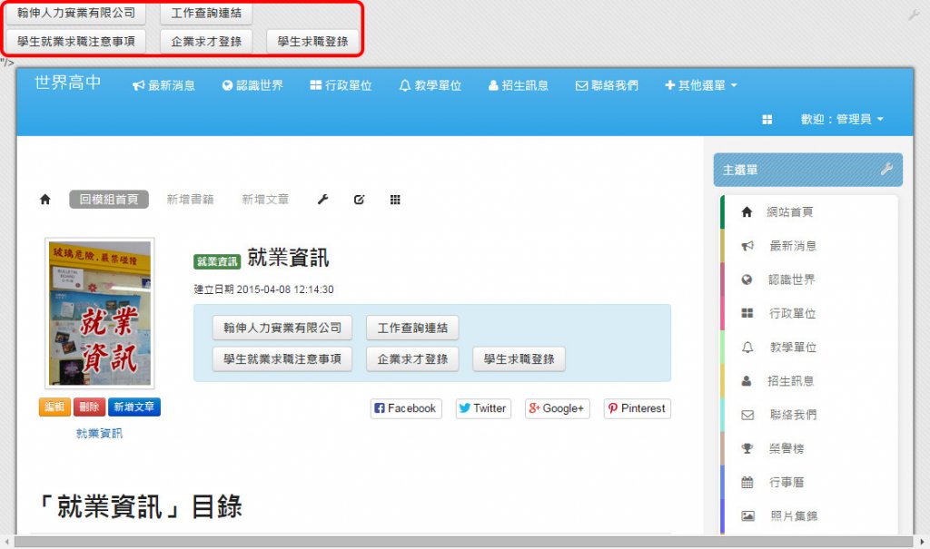The image size is (930, 549).
Task: Expand the 其他選單 dropdown
Action: click(701, 85)
